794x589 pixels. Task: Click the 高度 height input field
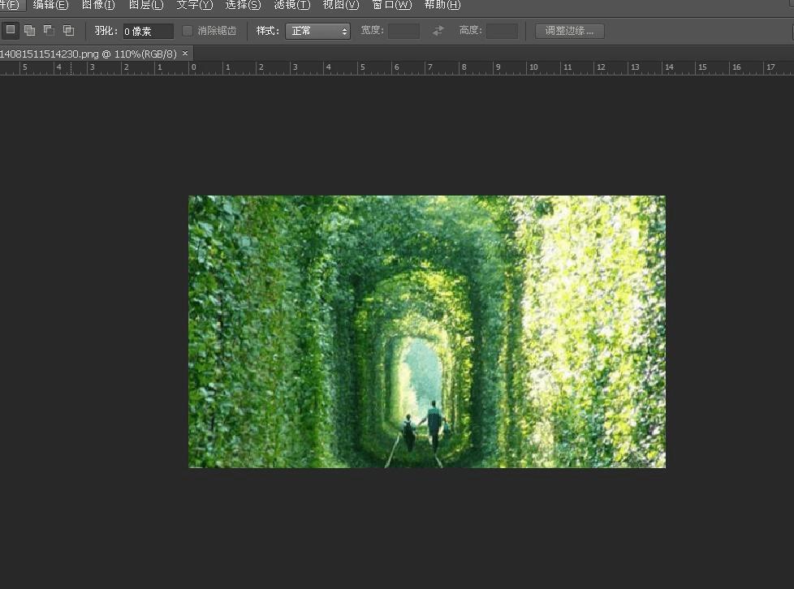pyautogui.click(x=501, y=31)
